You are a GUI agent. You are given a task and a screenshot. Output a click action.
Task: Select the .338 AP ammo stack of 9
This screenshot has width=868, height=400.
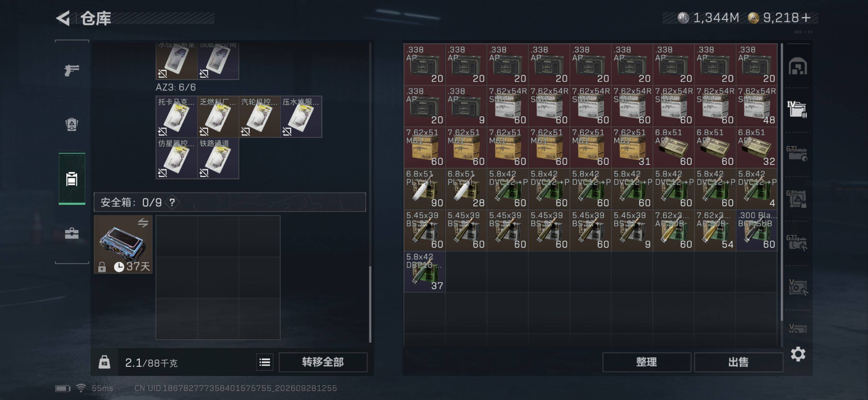(466, 106)
